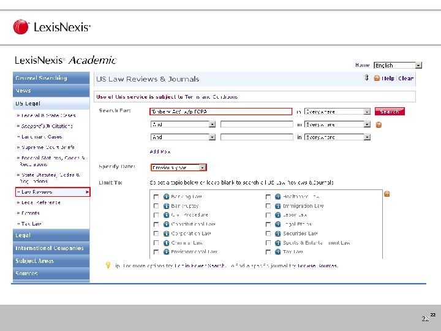Click the Clear link
441x331 pixels.
tap(405, 78)
